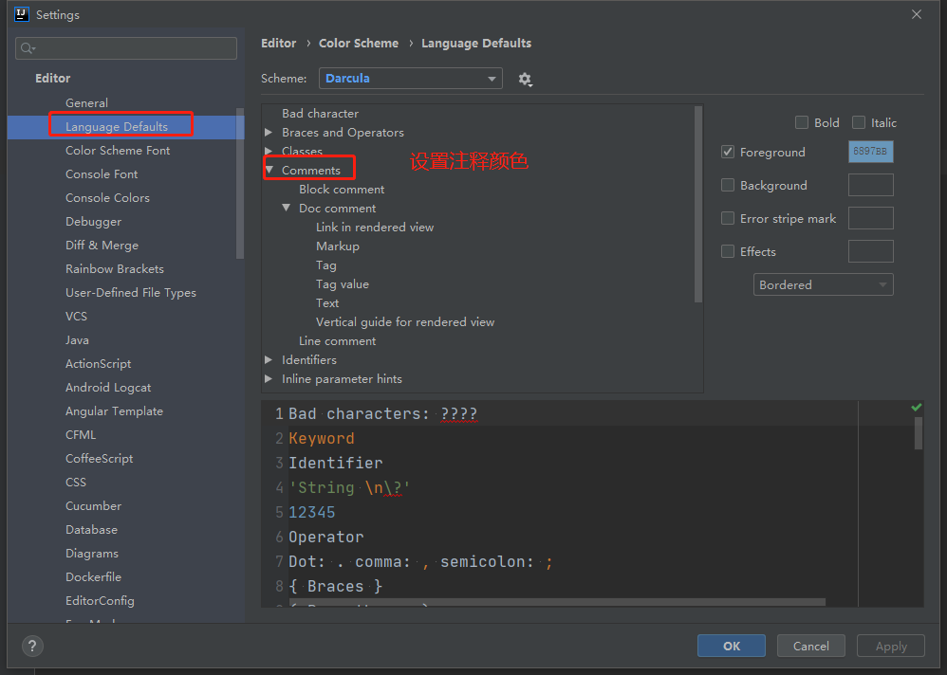Close the Settings dialog window
The image size is (947, 675).
[917, 14]
